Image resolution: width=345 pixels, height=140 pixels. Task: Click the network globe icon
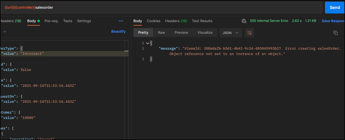[244, 21]
